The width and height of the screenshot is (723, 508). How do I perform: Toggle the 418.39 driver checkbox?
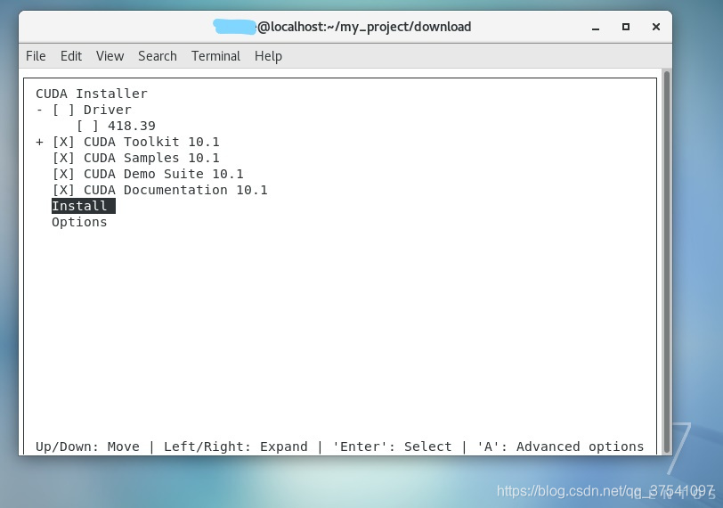87,126
